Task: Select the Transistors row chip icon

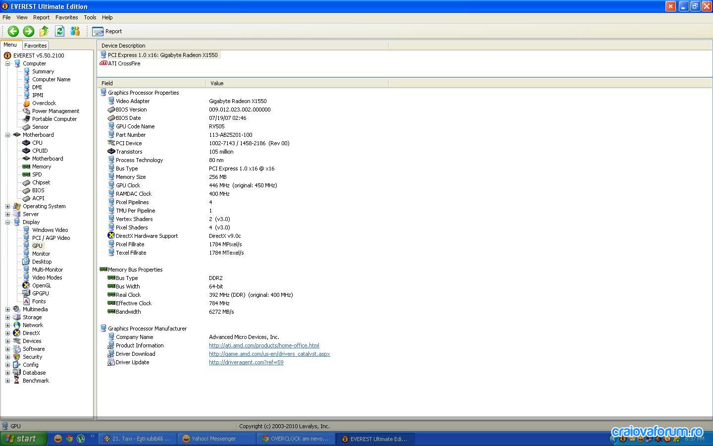Action: pos(111,152)
